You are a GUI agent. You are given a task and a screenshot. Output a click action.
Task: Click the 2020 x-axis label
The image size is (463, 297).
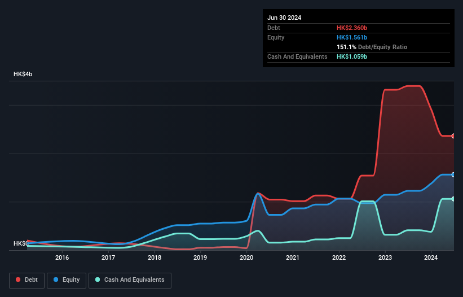(x=246, y=257)
